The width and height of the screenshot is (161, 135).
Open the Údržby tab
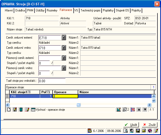(40, 10)
